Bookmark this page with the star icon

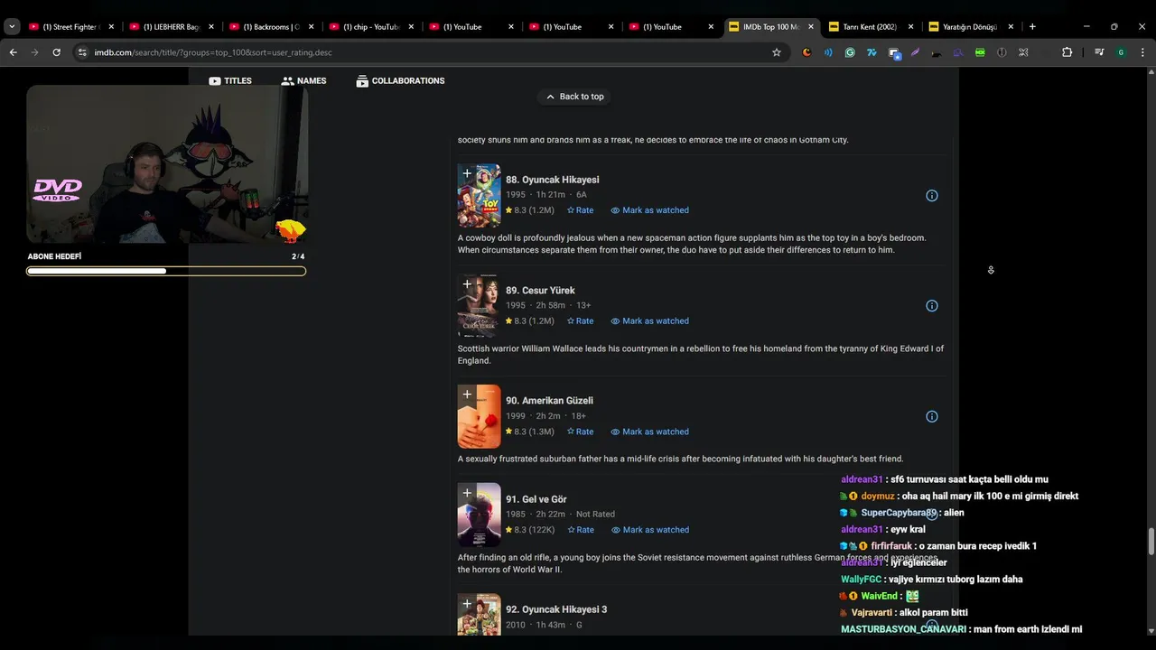777,52
